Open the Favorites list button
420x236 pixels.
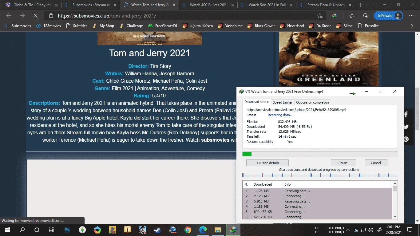click(x=352, y=16)
